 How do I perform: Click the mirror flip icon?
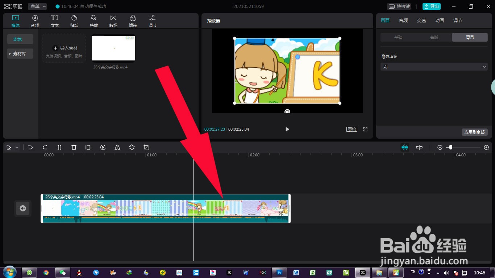click(117, 147)
